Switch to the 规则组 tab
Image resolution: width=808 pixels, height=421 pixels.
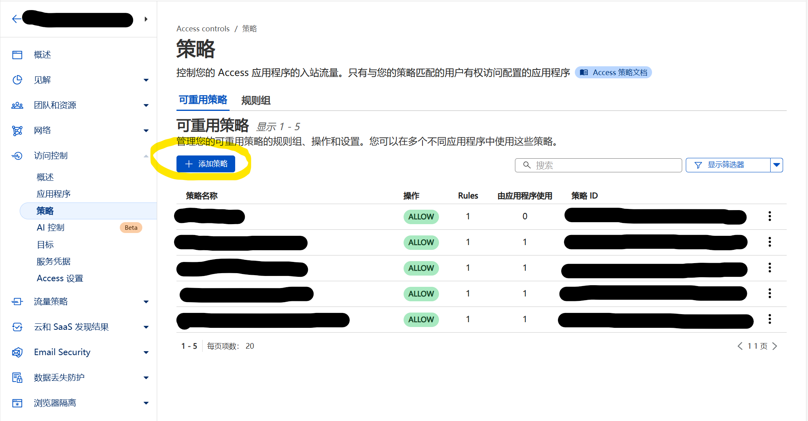[256, 100]
